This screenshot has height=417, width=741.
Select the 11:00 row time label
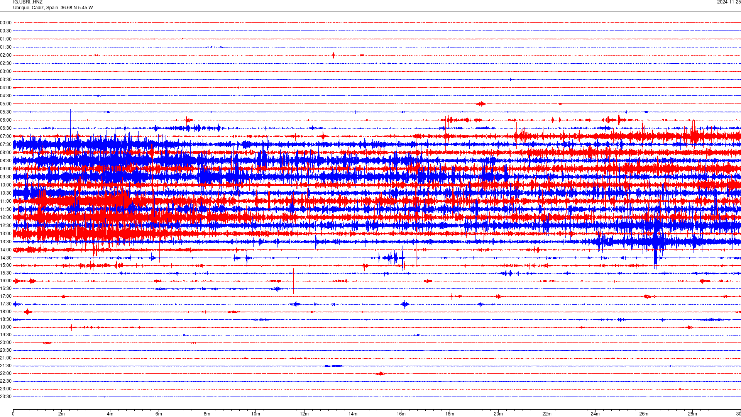tap(6, 201)
